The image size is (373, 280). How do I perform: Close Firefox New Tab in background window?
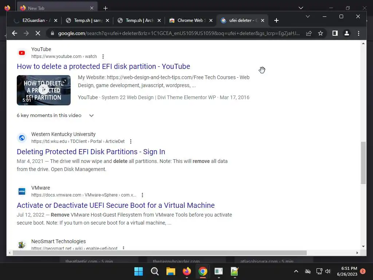(92, 8)
